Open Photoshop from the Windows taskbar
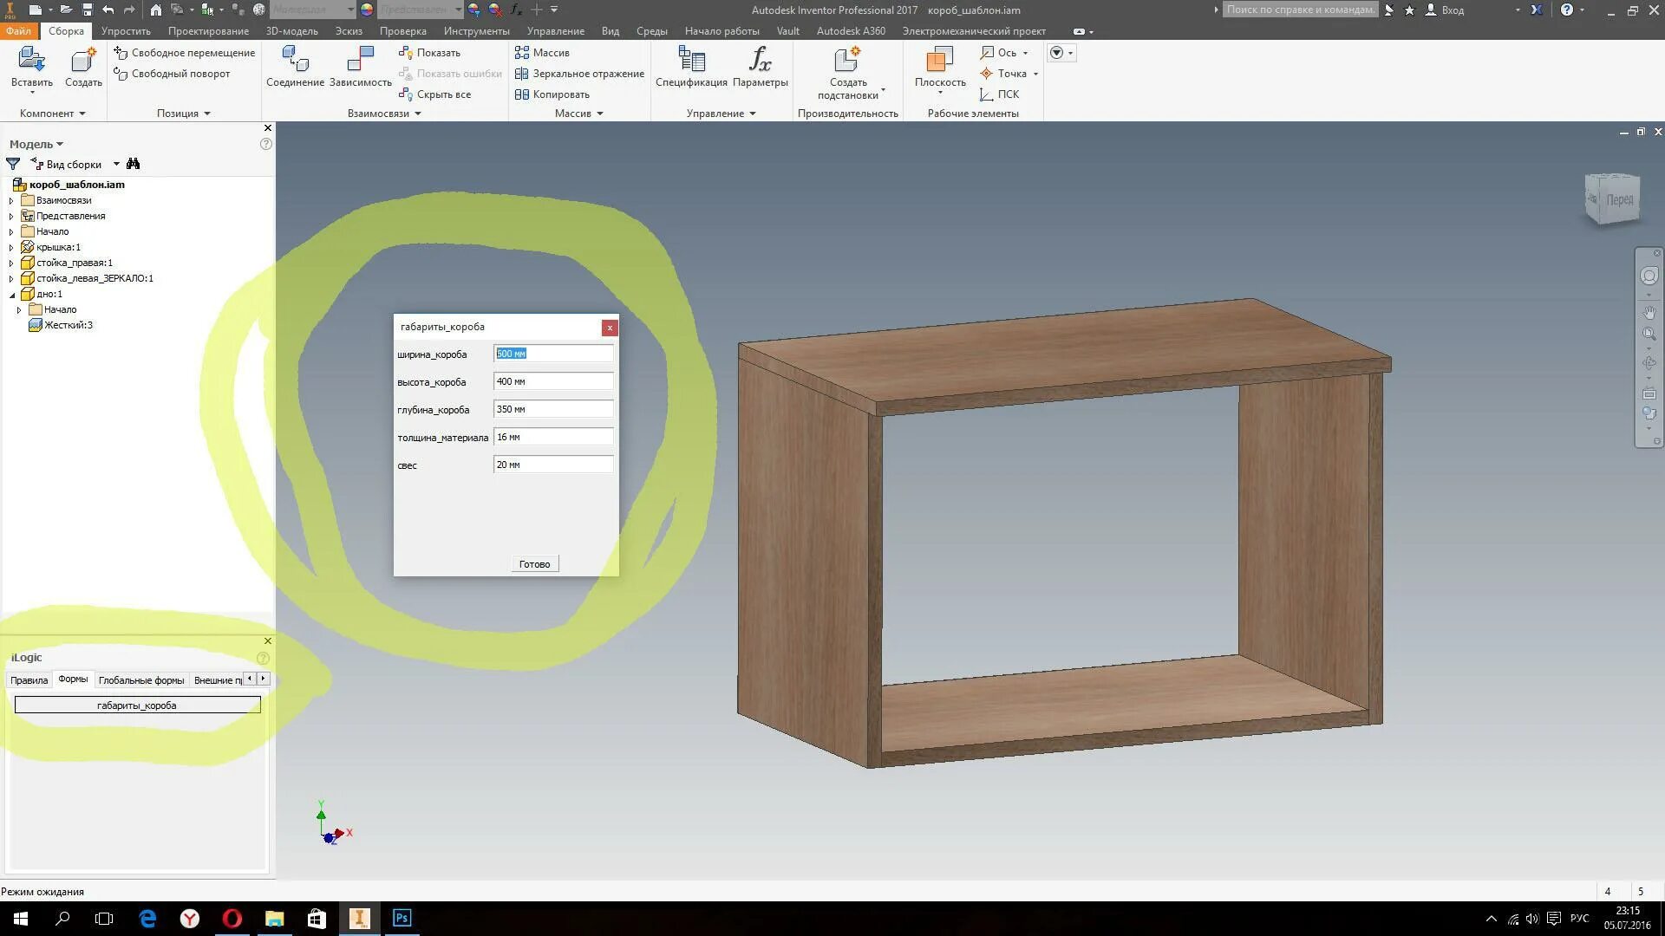This screenshot has height=936, width=1665. pyautogui.click(x=402, y=918)
